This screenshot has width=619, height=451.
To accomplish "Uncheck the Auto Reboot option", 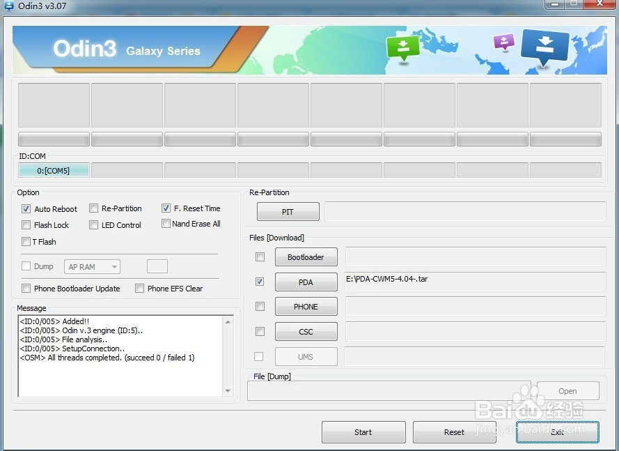I will tap(26, 208).
